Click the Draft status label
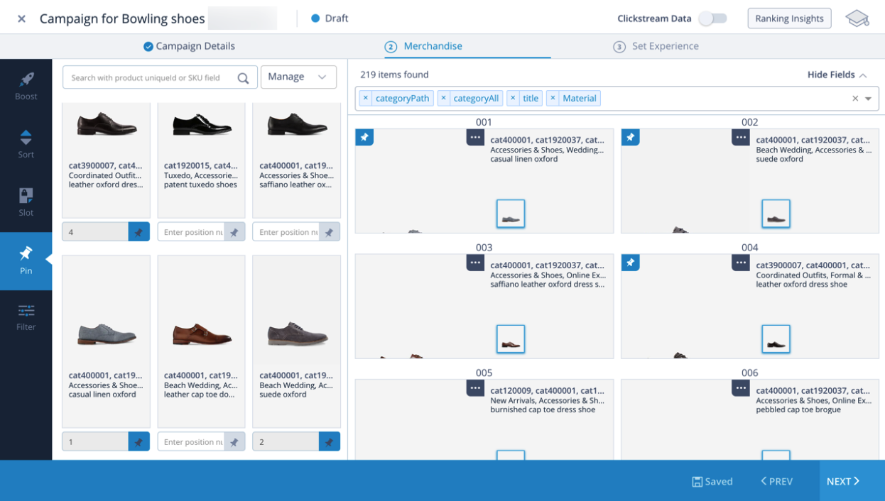 (337, 18)
